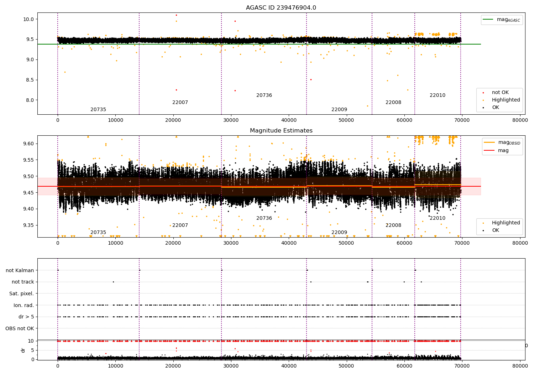Image resolution: width=534 pixels, height=374 pixels.
Task: Click the 'dr' axis label at bottom left
Action: [23, 350]
